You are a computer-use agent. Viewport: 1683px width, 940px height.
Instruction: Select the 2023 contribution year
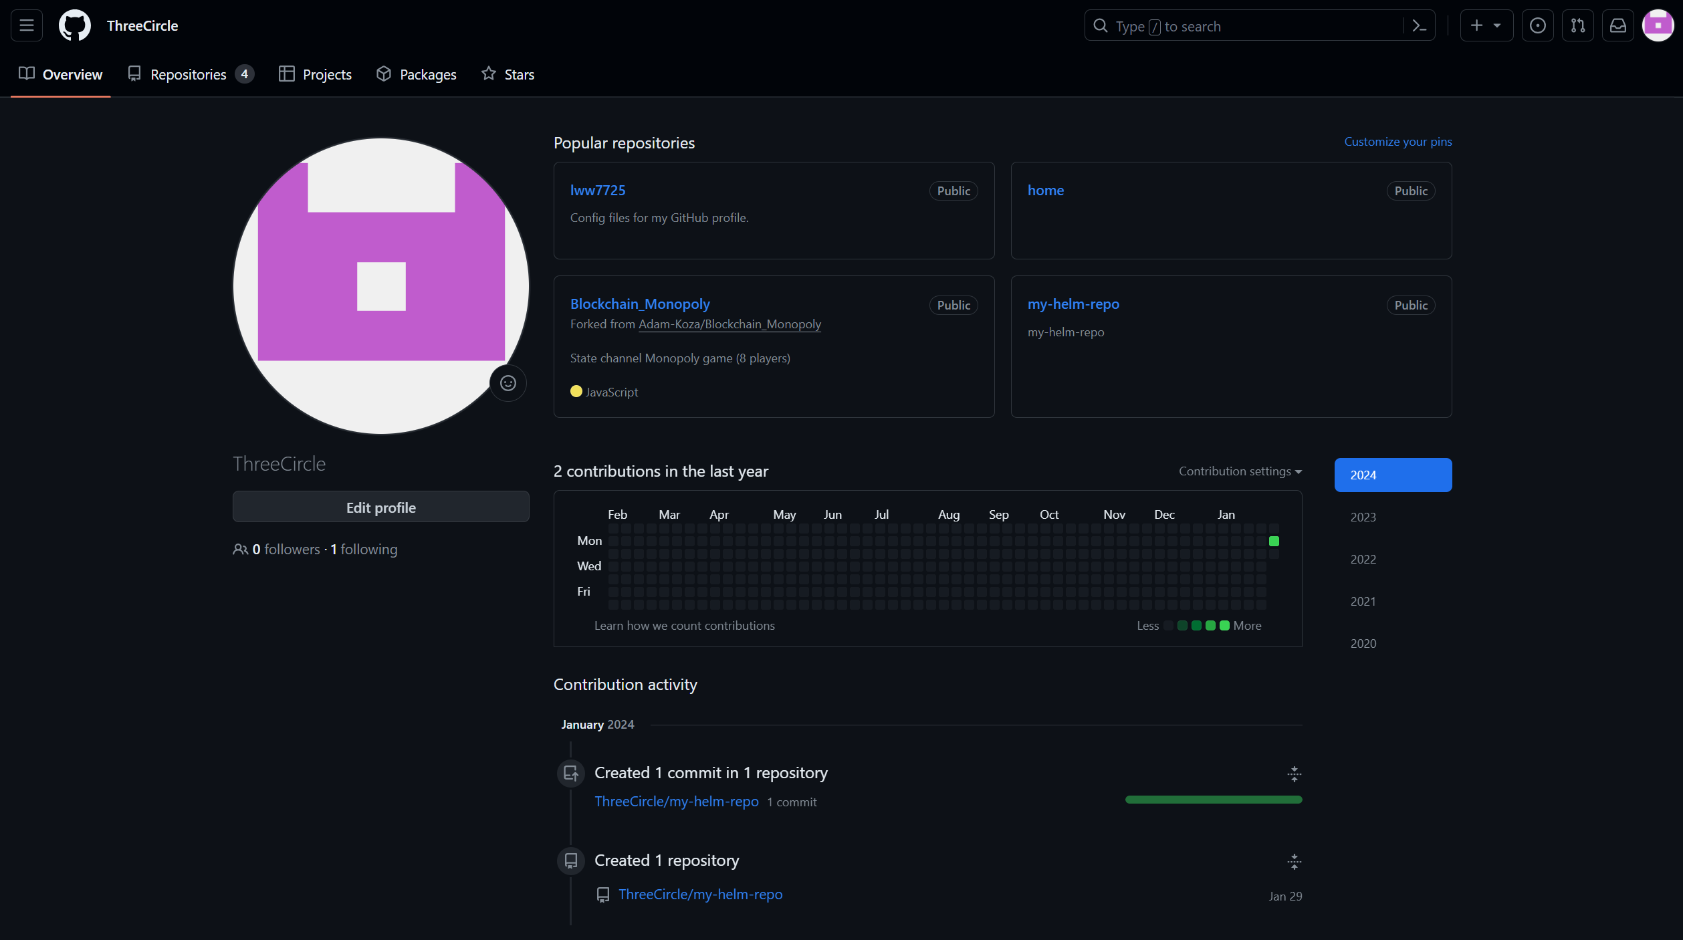[1363, 517]
